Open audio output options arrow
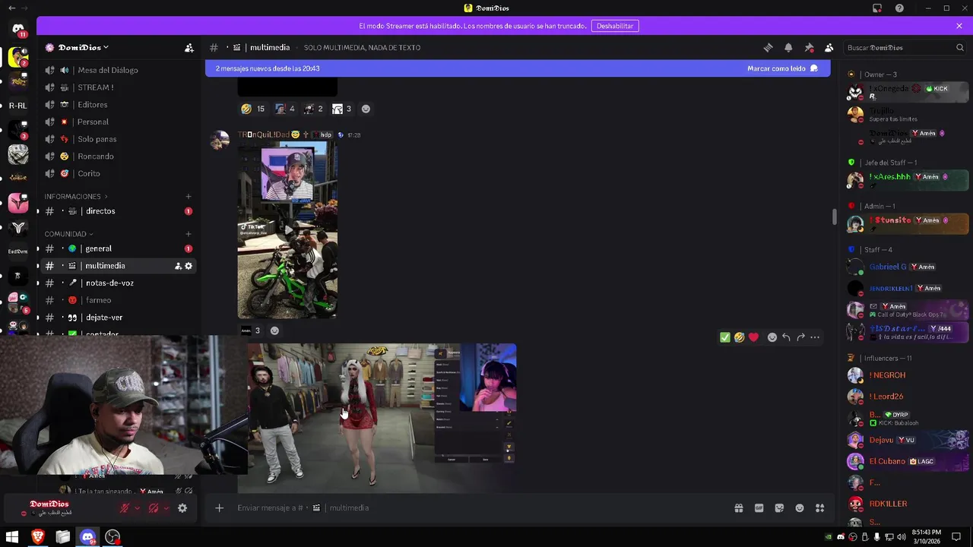The width and height of the screenshot is (973, 547). pyautogui.click(x=166, y=508)
